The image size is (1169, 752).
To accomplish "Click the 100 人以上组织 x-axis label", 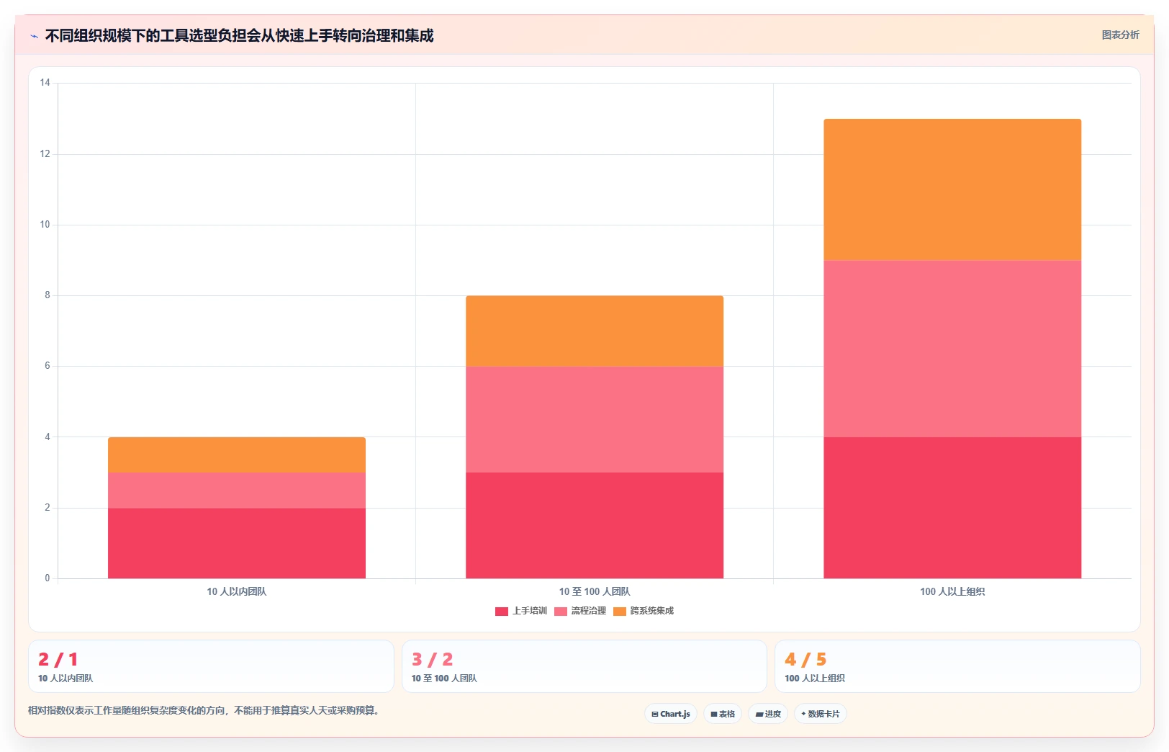I will [x=952, y=591].
